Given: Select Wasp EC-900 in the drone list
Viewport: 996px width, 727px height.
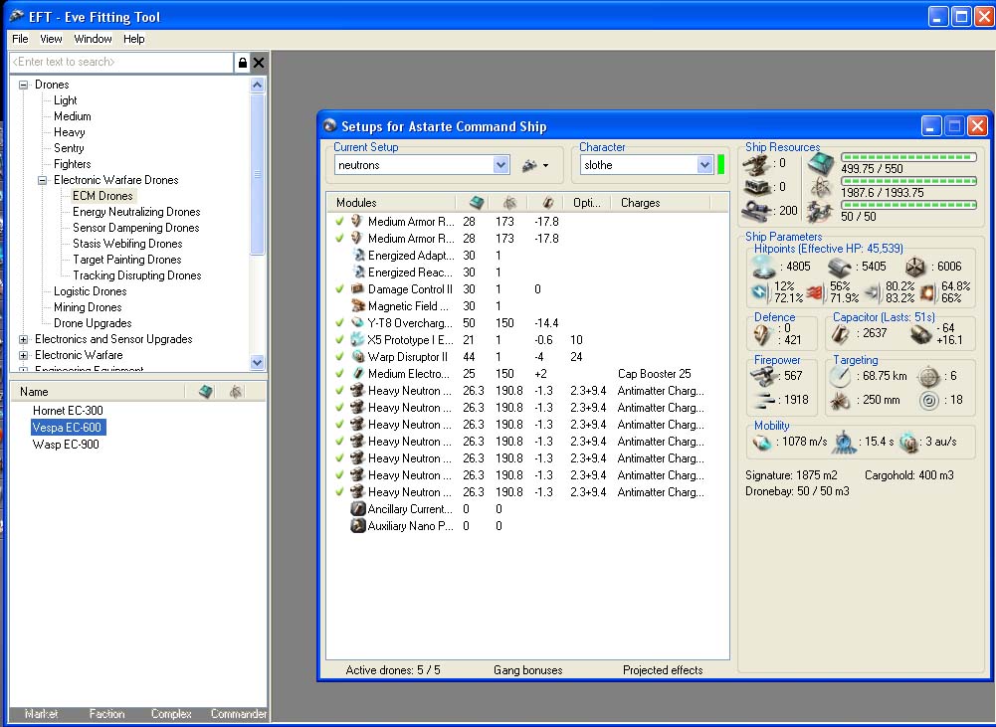Looking at the screenshot, I should click(x=66, y=445).
